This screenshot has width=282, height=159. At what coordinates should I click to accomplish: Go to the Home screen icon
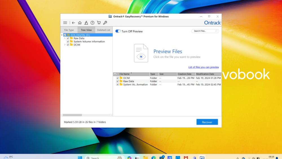(80, 23)
